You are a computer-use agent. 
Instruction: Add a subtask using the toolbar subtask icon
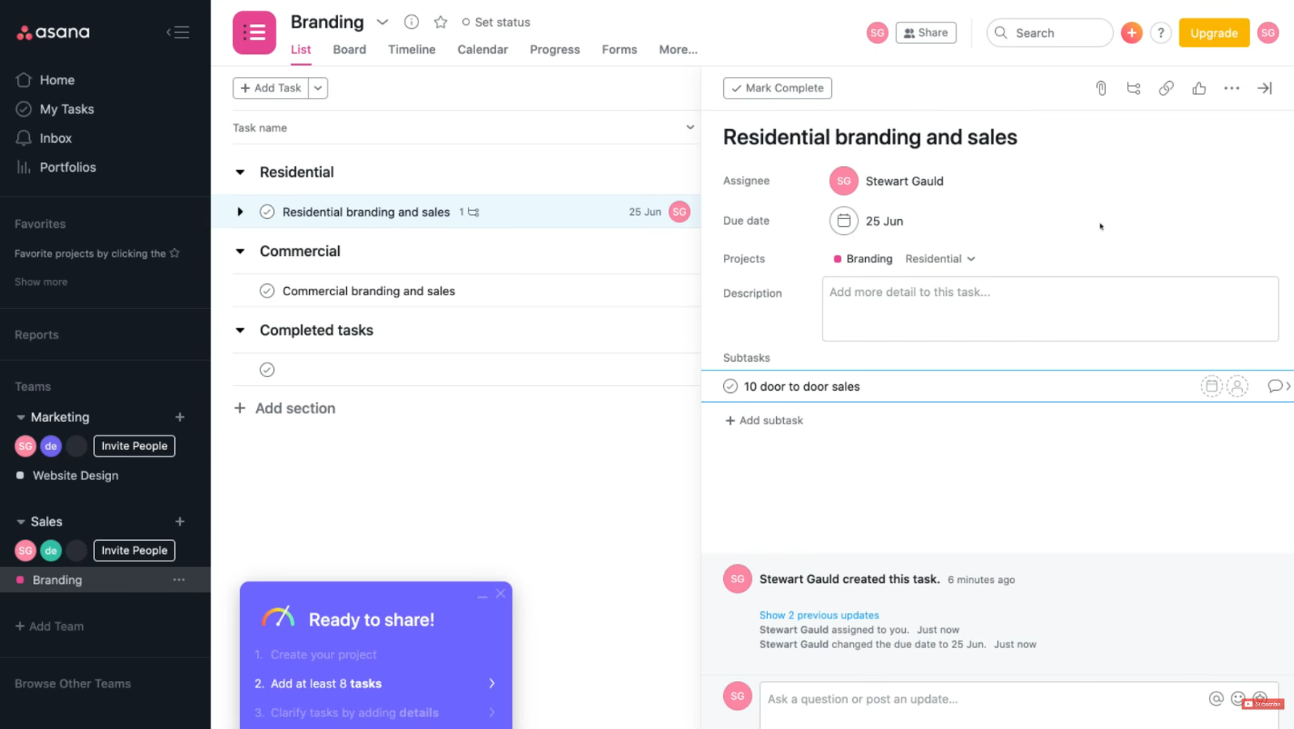coord(1133,88)
